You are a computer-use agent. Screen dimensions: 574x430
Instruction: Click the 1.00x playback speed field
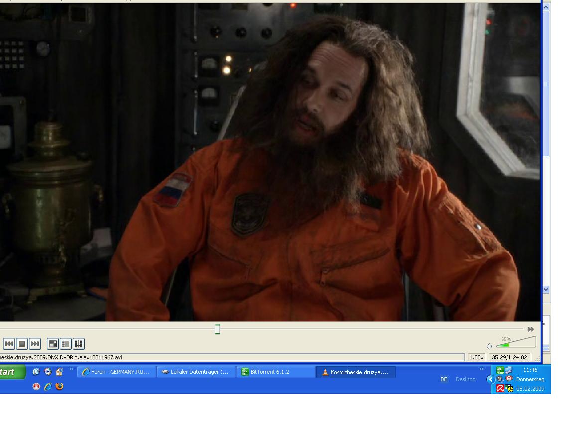pos(476,357)
